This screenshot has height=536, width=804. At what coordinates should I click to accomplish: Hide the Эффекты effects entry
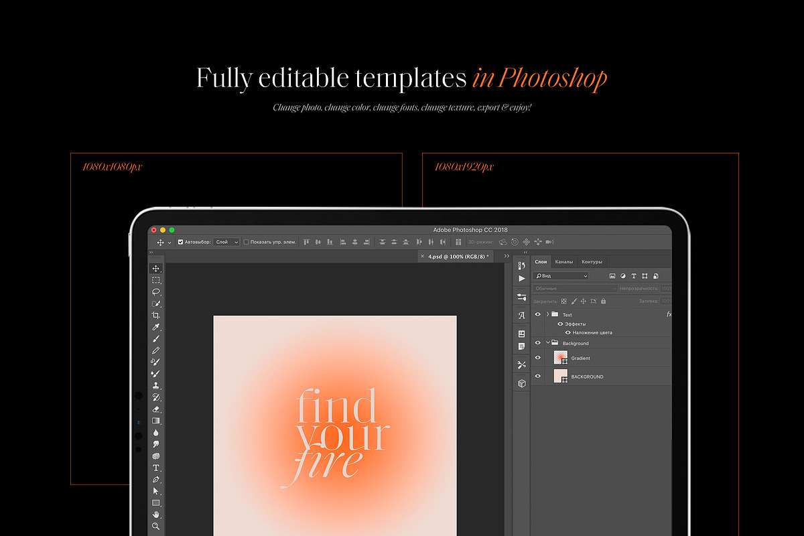[x=560, y=324]
